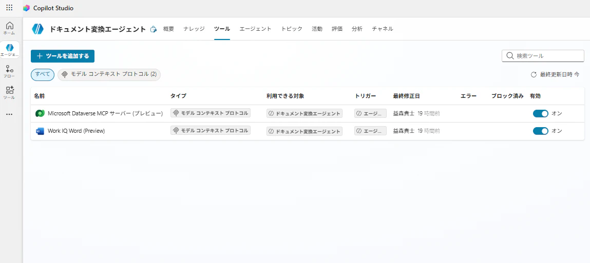
Task: Sort by the タイプ column header
Action: pyautogui.click(x=178, y=96)
